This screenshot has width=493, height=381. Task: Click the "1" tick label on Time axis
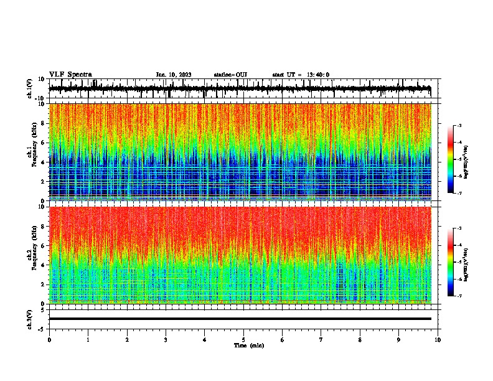click(88, 340)
